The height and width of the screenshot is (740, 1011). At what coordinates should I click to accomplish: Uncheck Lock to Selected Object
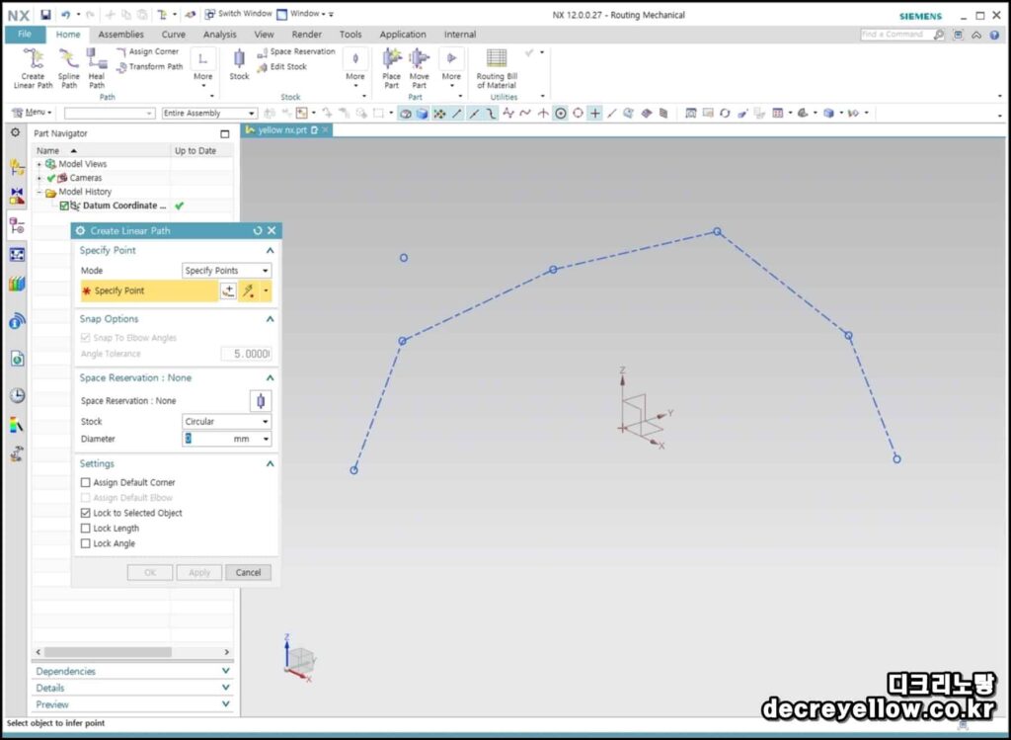85,513
